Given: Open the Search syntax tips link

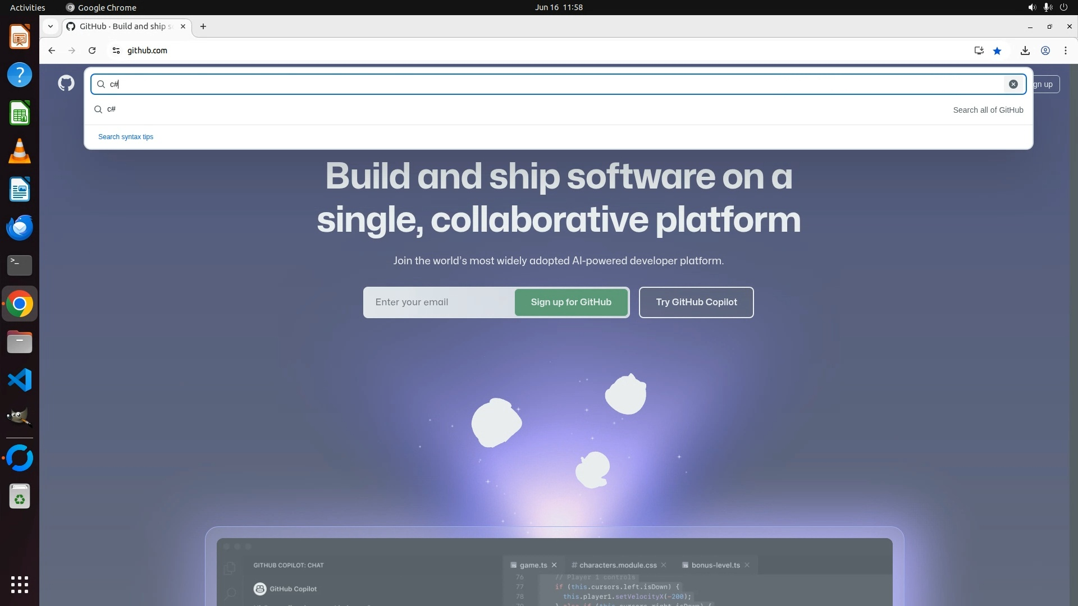Looking at the screenshot, I should coord(126,137).
